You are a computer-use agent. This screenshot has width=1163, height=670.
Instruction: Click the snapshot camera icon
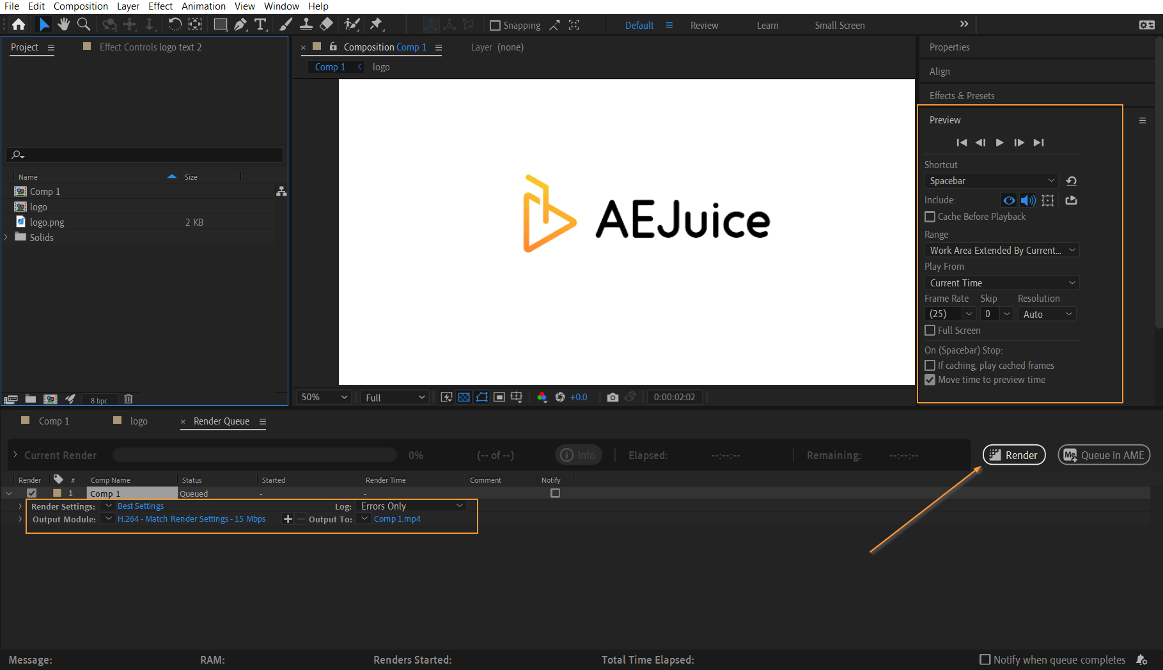pyautogui.click(x=613, y=397)
